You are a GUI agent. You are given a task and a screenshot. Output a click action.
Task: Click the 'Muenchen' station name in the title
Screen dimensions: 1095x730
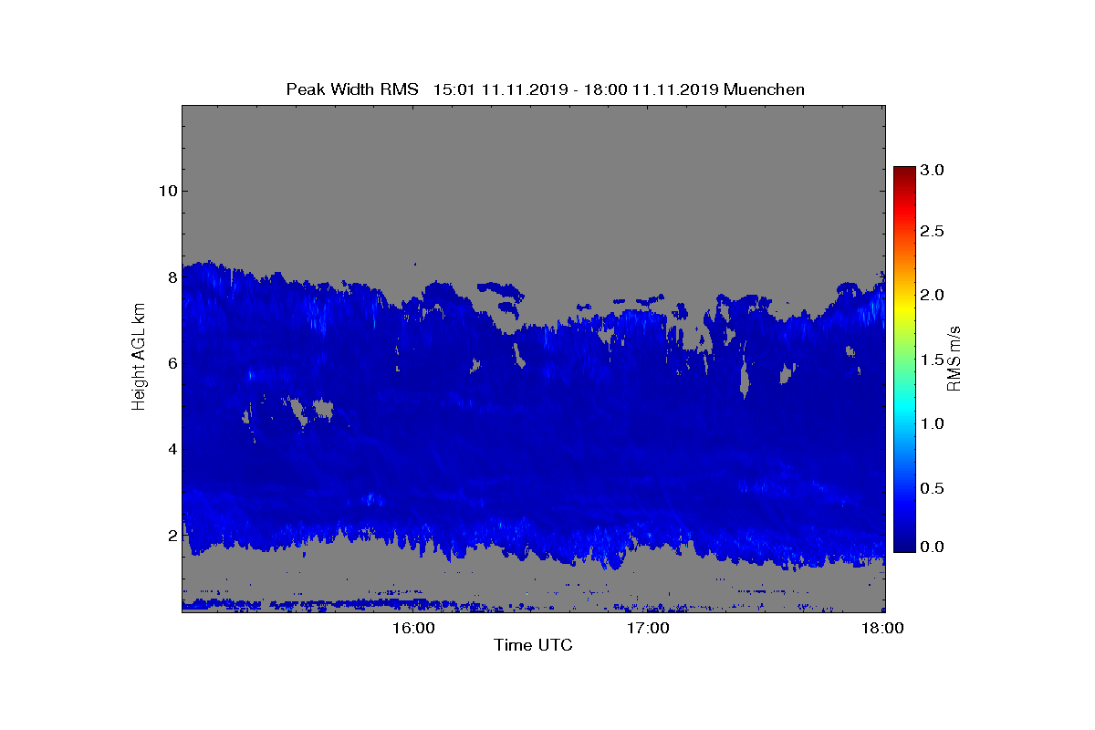click(764, 89)
